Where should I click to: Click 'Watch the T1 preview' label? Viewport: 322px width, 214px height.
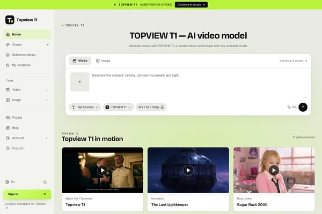pos(79,198)
